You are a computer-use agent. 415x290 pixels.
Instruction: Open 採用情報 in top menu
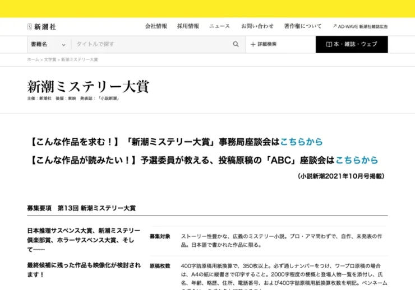[188, 26]
